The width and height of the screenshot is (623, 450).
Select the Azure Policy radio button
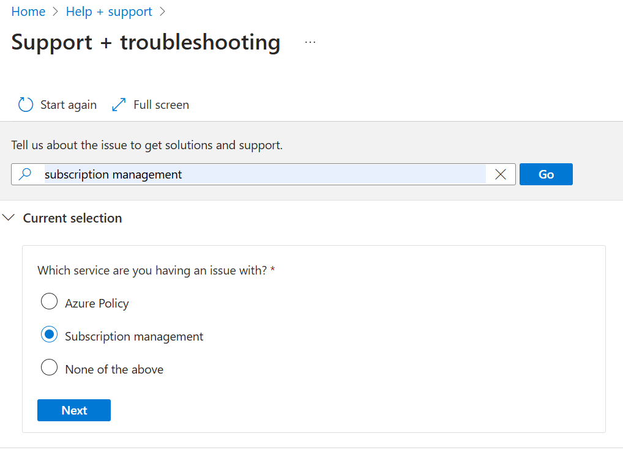click(x=49, y=301)
